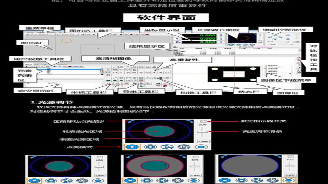Hit OFF button in the bottom-left light panel

tap(99, 175)
